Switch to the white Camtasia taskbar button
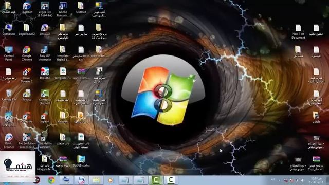This screenshot has height=185, width=329. click(x=171, y=180)
